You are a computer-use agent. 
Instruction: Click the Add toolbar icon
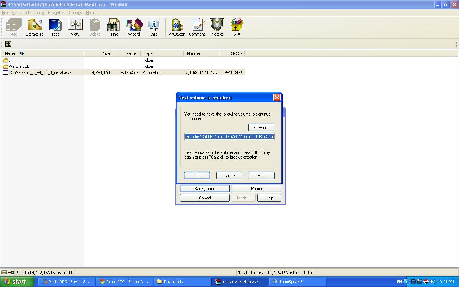click(14, 27)
